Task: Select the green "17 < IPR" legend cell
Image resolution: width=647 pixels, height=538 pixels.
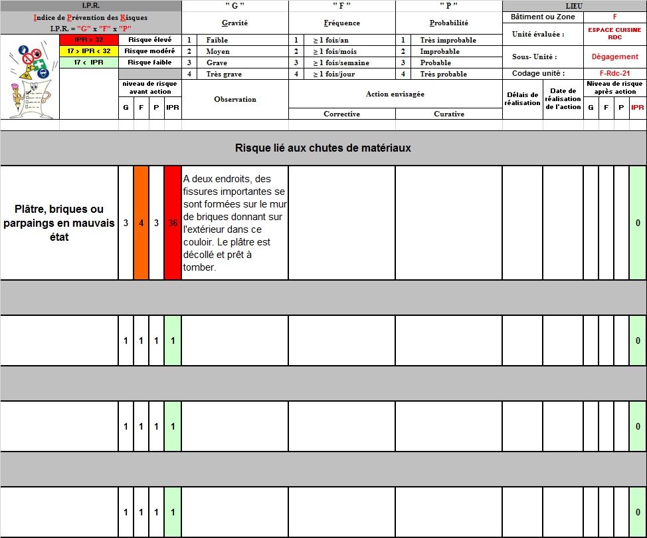Action: coord(89,63)
